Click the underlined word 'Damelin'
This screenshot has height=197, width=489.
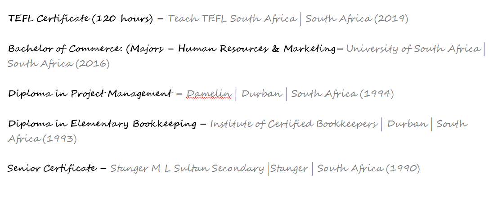pyautogui.click(x=209, y=94)
